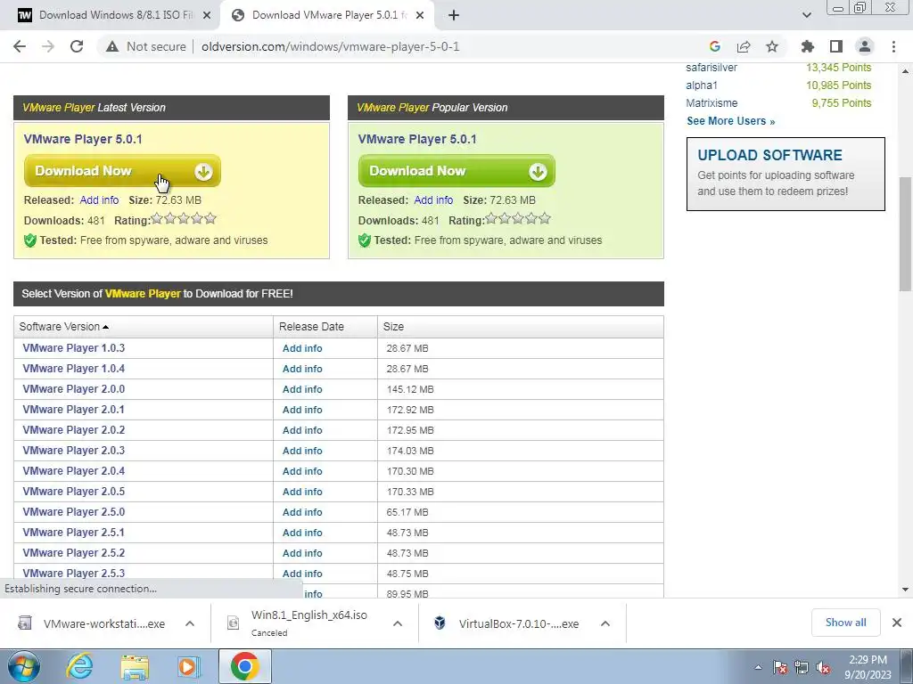Go back using the browser back arrow
The width and height of the screenshot is (913, 684).
pos(20,46)
